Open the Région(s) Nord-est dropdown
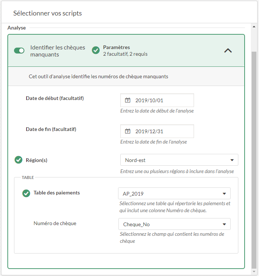The image size is (259, 276). [x=179, y=160]
